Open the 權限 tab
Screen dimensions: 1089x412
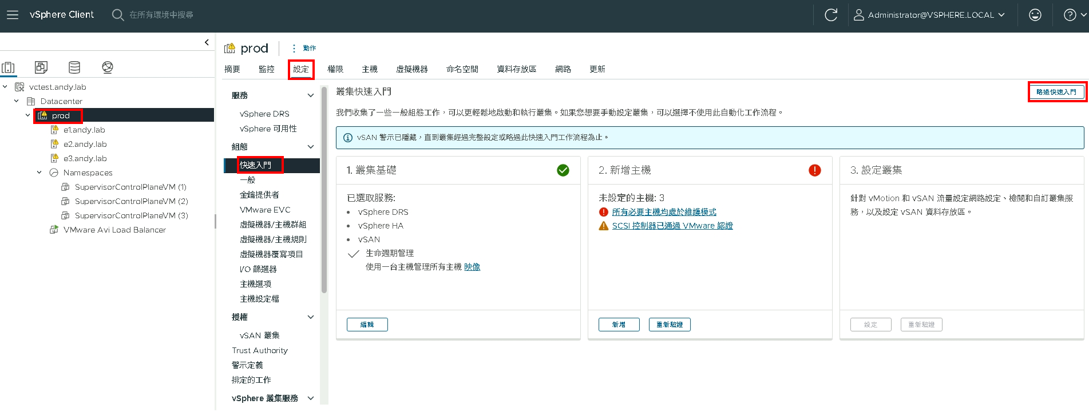coord(335,69)
